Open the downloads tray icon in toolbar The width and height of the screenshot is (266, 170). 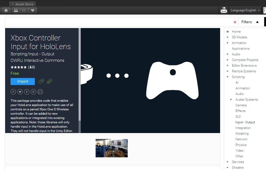click(x=16, y=11)
